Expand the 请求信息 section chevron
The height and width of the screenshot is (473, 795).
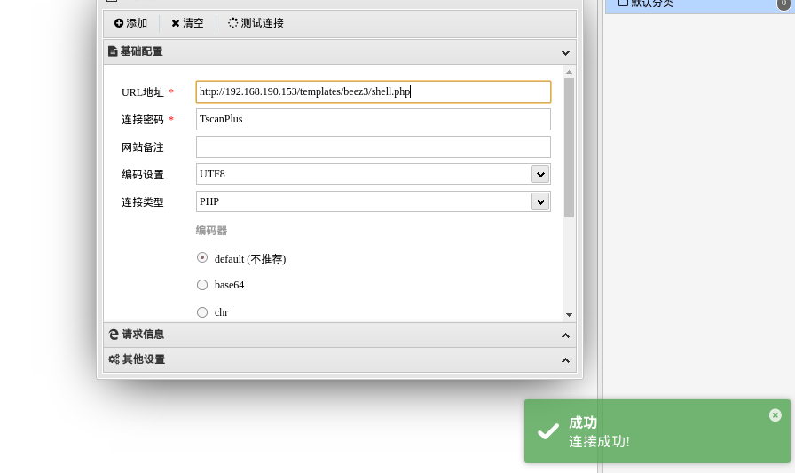click(565, 335)
